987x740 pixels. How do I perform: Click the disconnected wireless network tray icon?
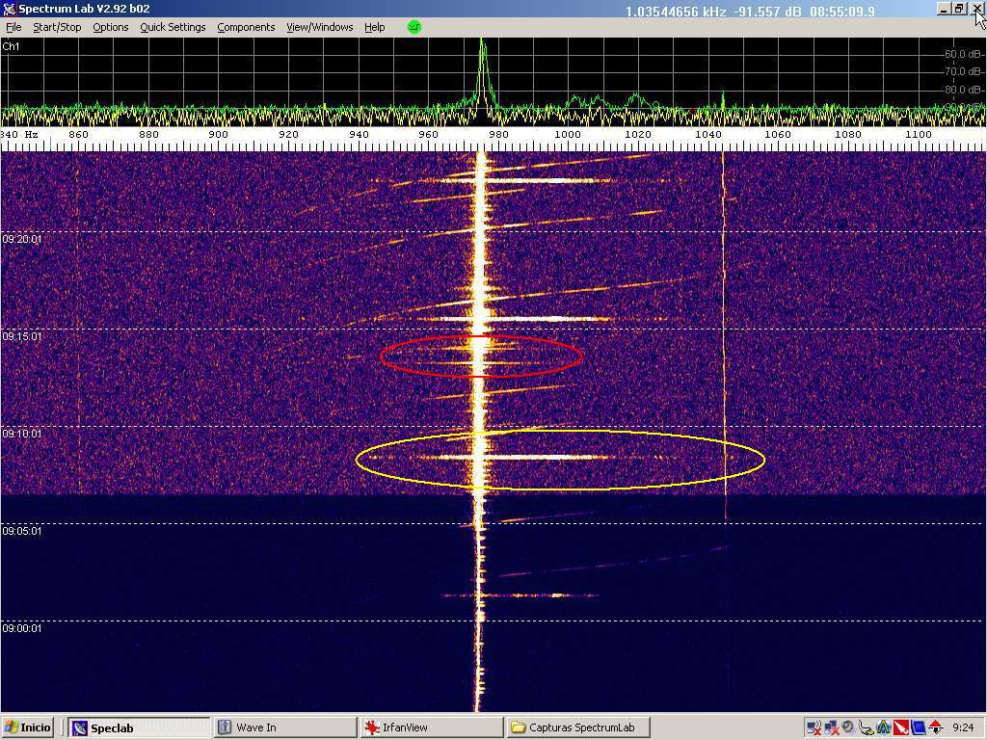tap(814, 727)
